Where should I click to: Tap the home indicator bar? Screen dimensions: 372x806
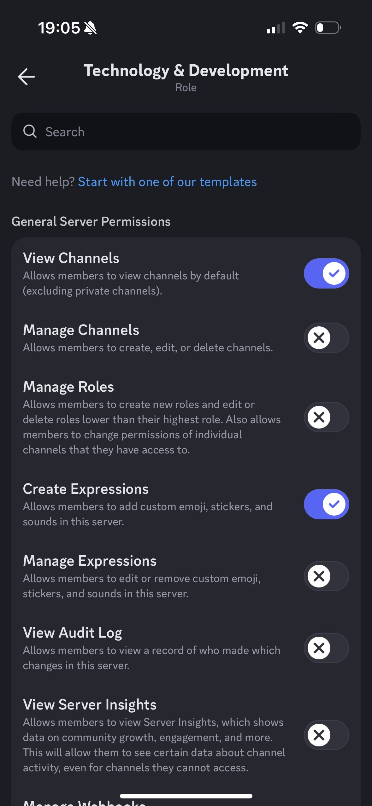(x=186, y=796)
